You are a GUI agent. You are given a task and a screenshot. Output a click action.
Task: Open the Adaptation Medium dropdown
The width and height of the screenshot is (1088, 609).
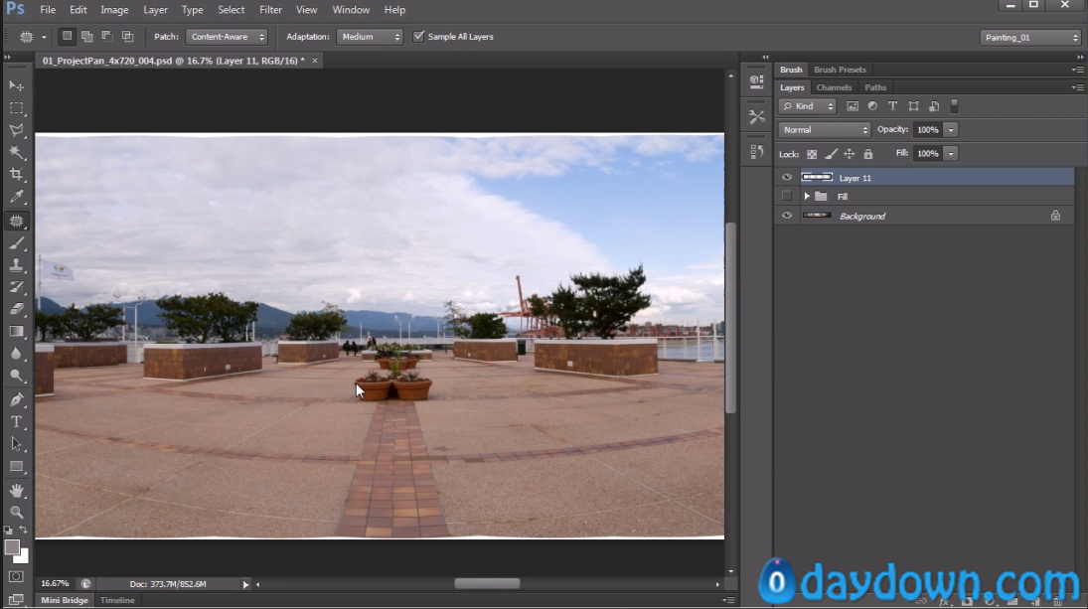pyautogui.click(x=370, y=37)
